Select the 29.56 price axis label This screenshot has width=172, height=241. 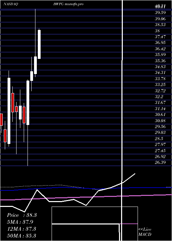[160, 127]
